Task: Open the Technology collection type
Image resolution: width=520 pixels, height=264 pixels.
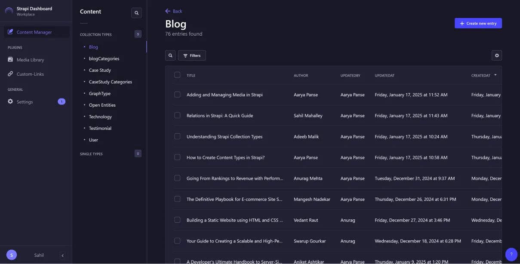Action: (x=100, y=117)
